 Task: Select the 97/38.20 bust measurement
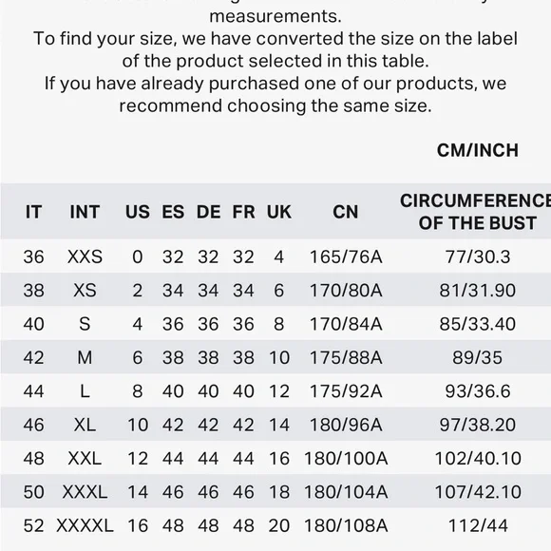coord(477,425)
